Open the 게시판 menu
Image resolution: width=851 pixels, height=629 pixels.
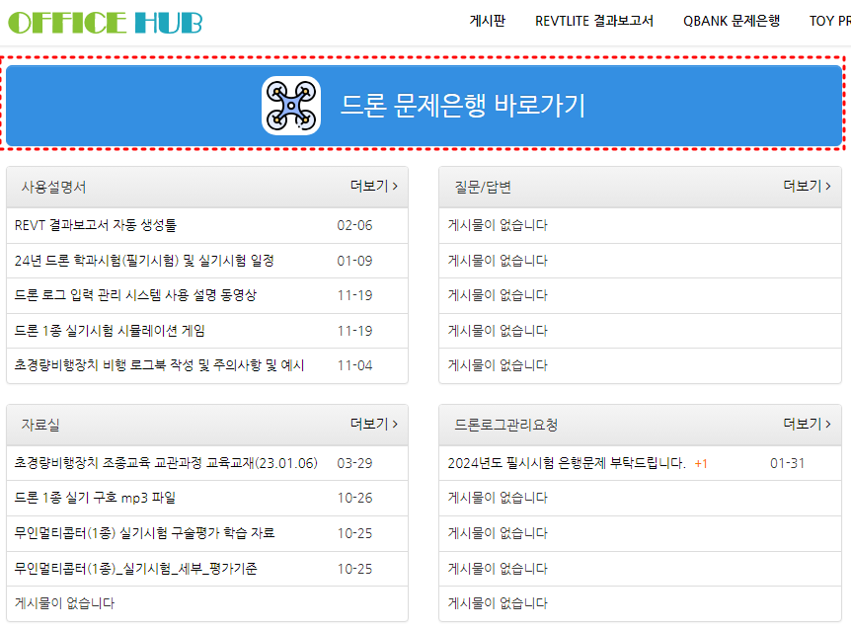tap(487, 21)
